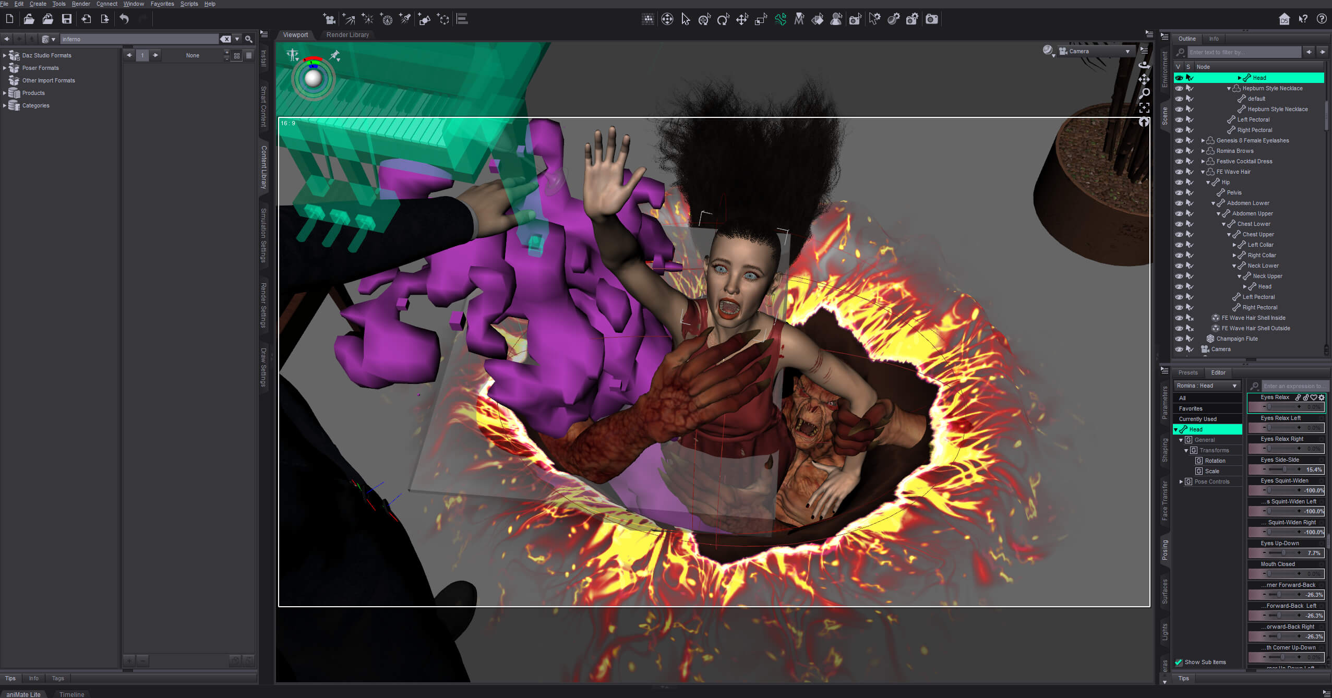This screenshot has width=1332, height=698.
Task: Select the Node Selection arrow tool
Action: [686, 19]
